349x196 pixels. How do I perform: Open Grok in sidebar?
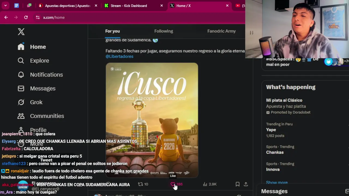(x=30, y=102)
